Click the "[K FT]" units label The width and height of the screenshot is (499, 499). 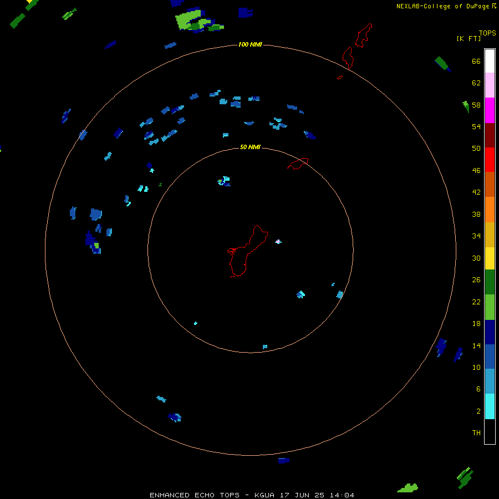(x=469, y=38)
